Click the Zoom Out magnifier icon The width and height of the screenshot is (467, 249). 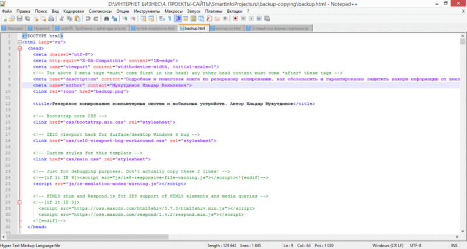coord(133,19)
